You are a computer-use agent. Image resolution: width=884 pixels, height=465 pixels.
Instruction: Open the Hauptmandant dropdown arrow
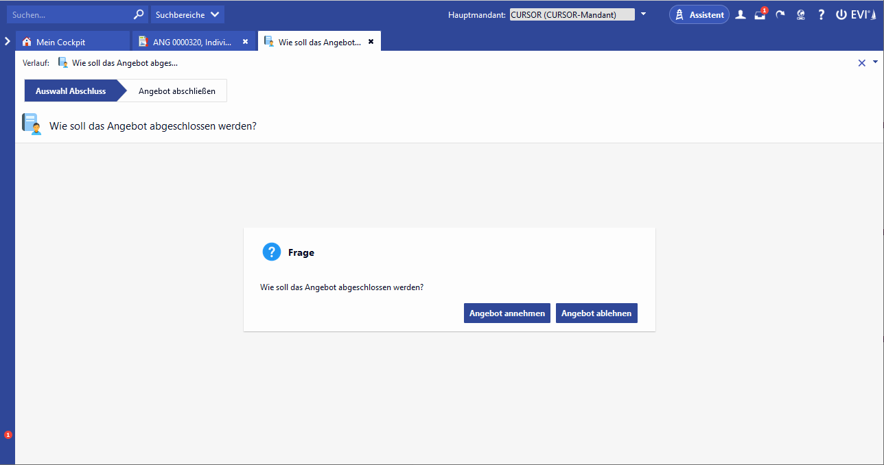click(x=643, y=14)
